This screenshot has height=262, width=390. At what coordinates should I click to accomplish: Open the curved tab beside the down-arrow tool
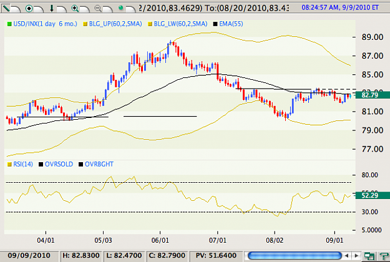point(61,9)
